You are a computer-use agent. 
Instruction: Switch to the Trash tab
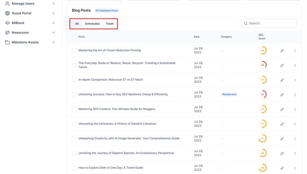110,24
